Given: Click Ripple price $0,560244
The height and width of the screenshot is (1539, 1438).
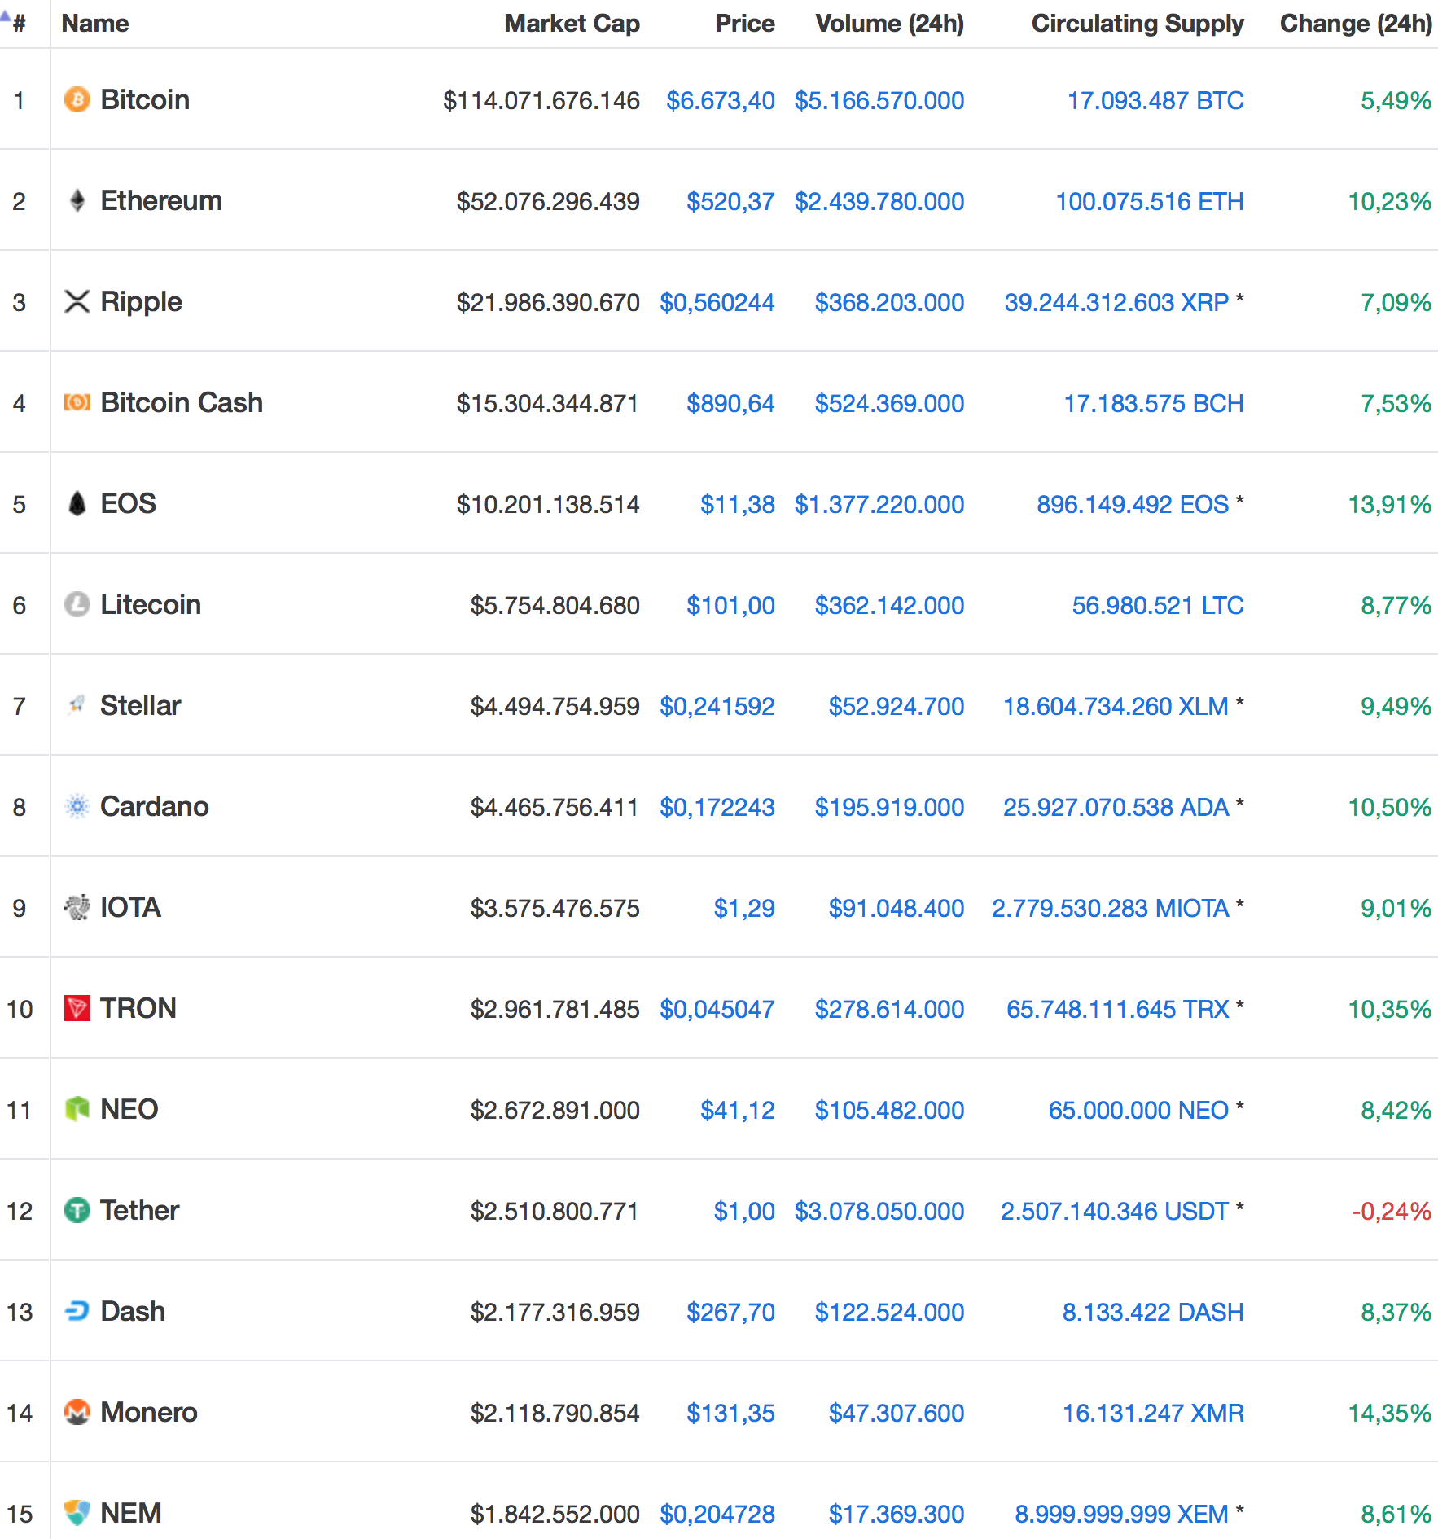Looking at the screenshot, I should click(717, 302).
